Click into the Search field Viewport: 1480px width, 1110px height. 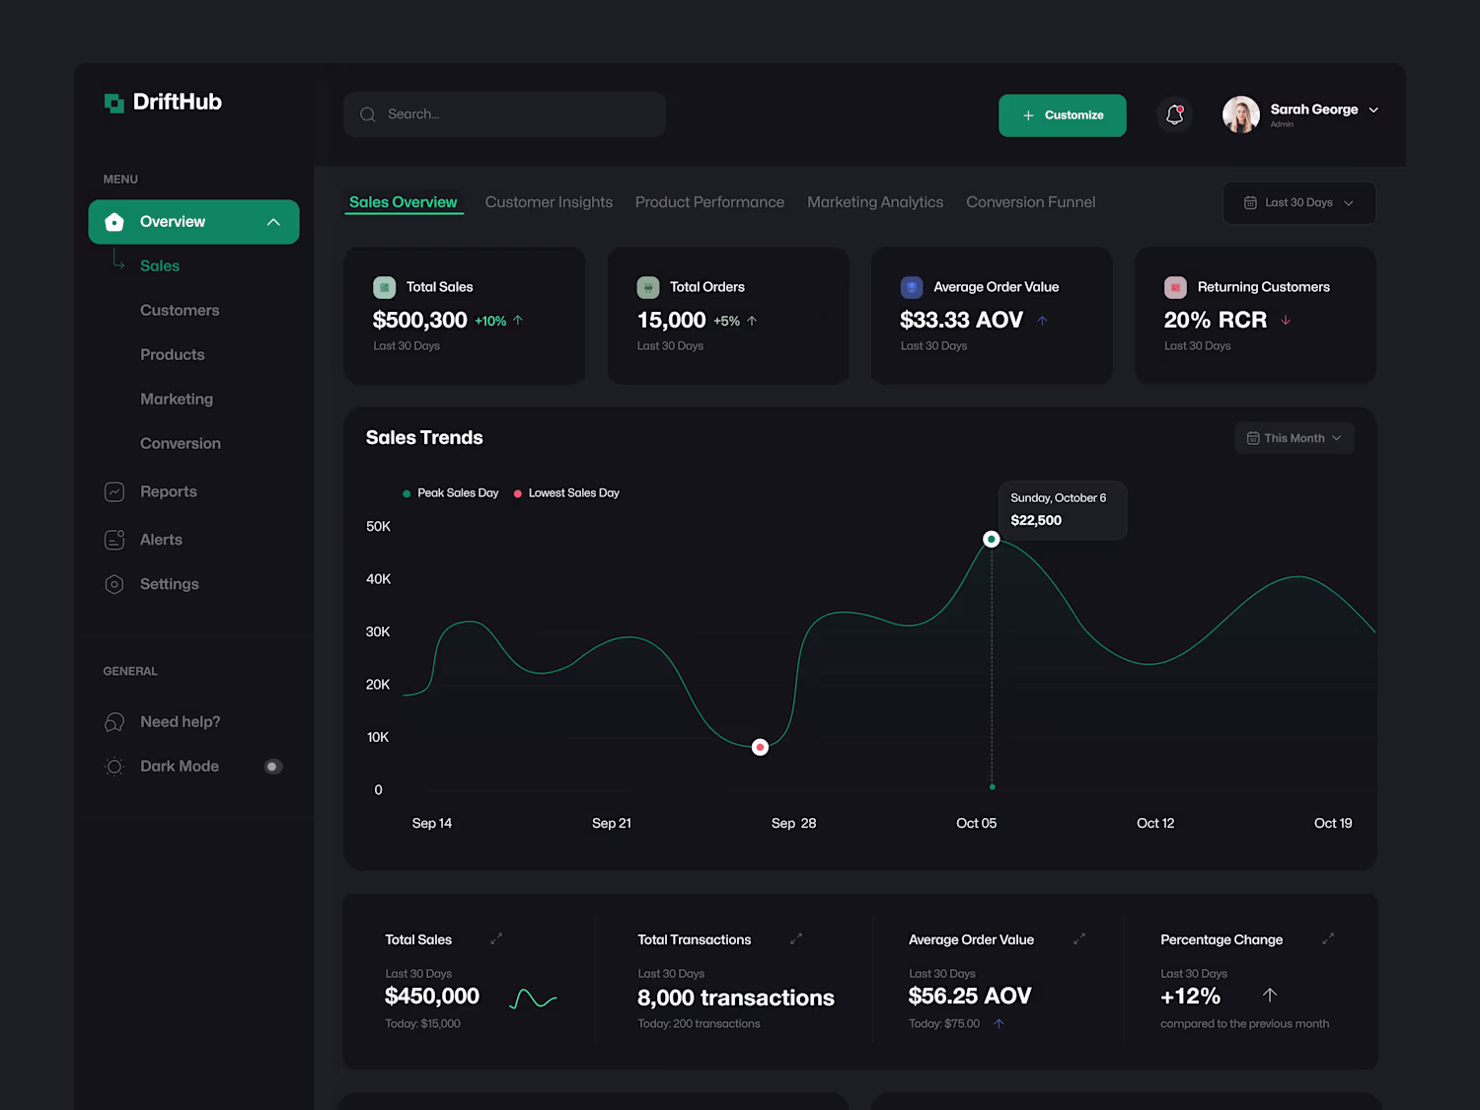click(504, 114)
